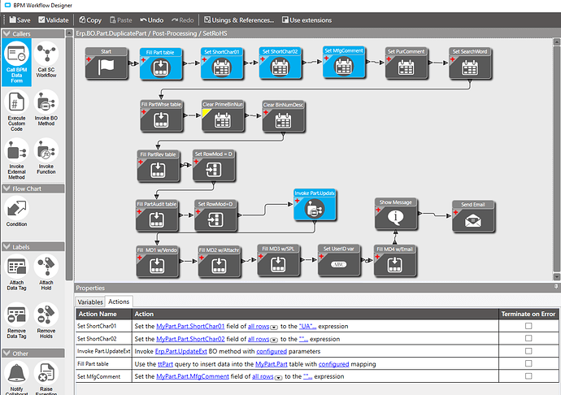Open the Erp.Part.UpdateExt method link
Viewport: 561px width, 395px height.
pos(181,351)
